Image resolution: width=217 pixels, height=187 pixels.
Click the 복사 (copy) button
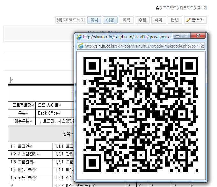click(94, 20)
